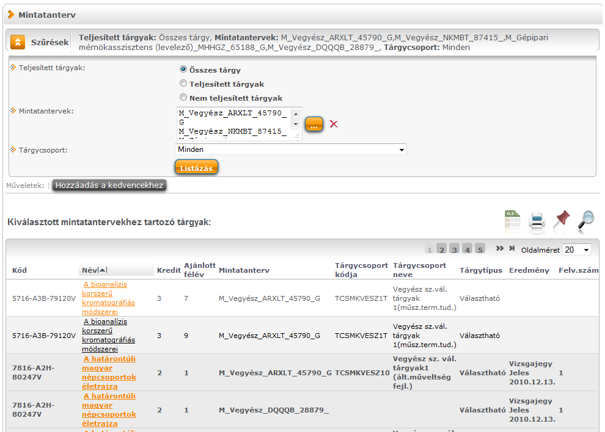Click M_Vegyész_DQQQB_28879_ table cell
This screenshot has width=605, height=432.
point(274,409)
